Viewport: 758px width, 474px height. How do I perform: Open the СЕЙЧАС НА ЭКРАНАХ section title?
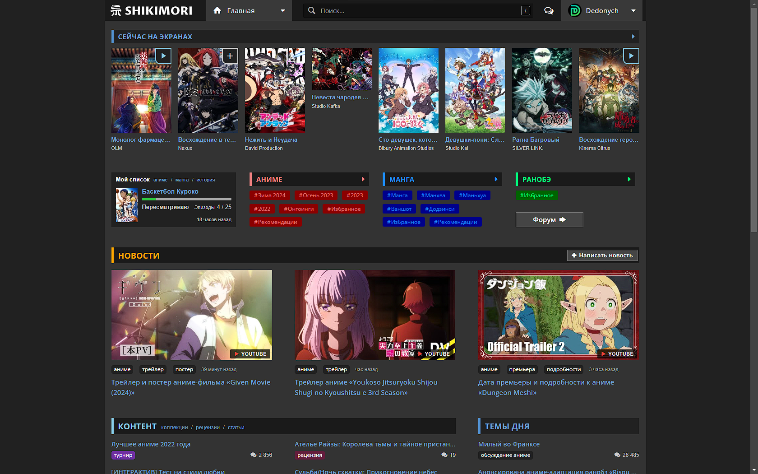point(155,37)
